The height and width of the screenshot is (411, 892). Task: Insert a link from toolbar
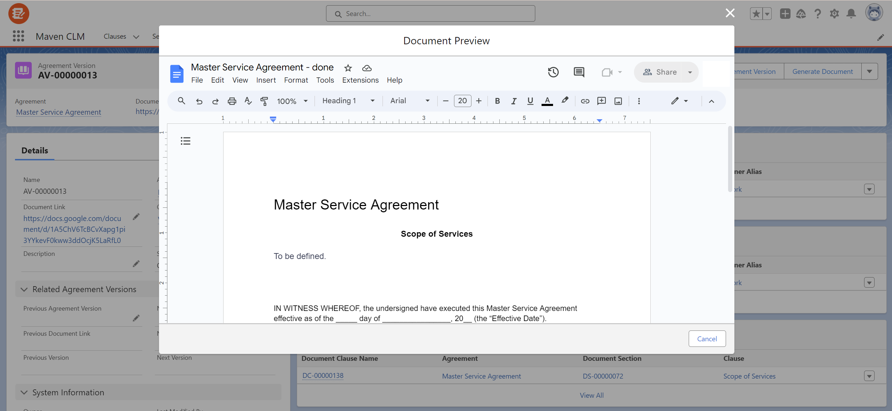[x=585, y=101]
